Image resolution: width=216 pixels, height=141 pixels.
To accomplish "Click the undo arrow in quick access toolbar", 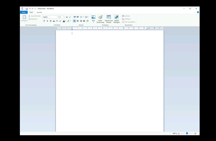I will (x=30, y=9).
